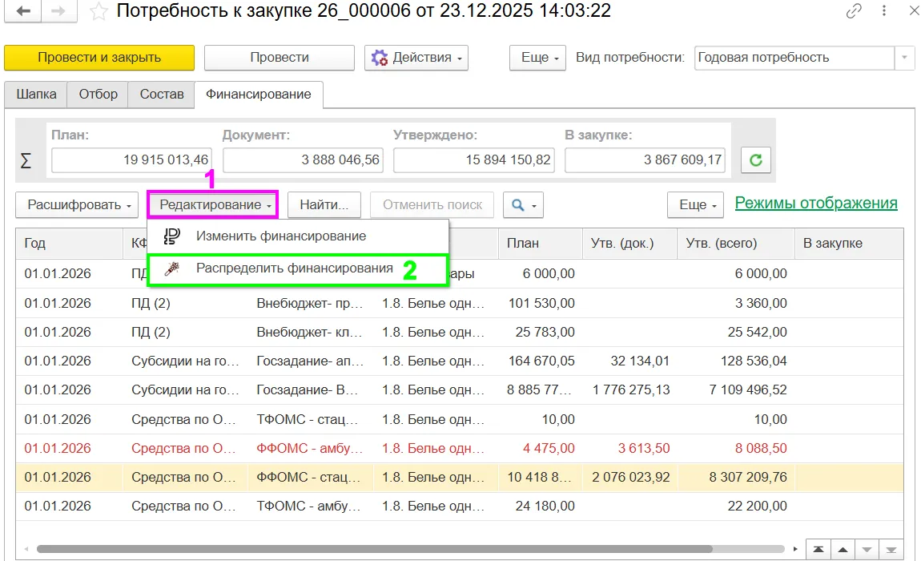This screenshot has width=921, height=561.
Task: Copy document link via chain icon
Action: click(854, 10)
